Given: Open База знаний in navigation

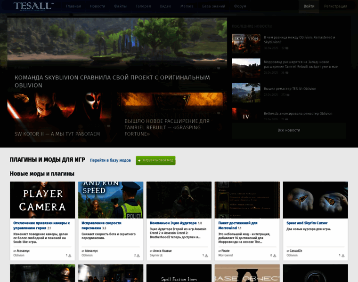Looking at the screenshot, I should (x=213, y=6).
